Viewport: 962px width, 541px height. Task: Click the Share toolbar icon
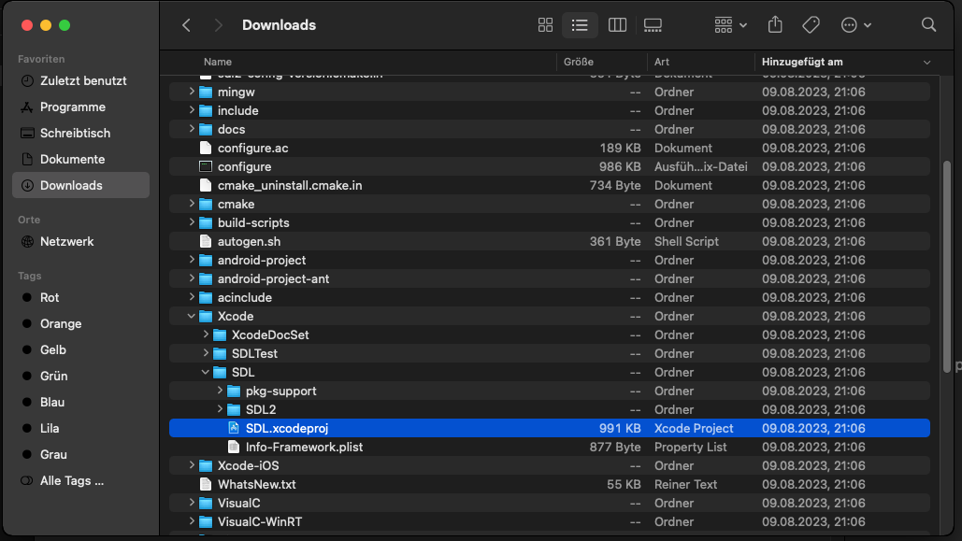point(775,25)
